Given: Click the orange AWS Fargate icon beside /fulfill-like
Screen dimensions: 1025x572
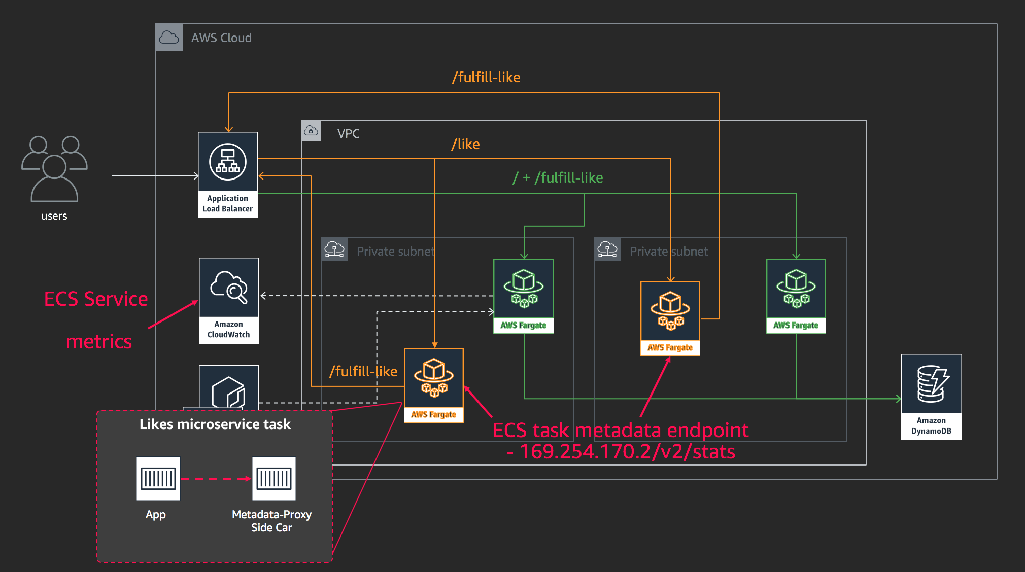Looking at the screenshot, I should click(434, 378).
